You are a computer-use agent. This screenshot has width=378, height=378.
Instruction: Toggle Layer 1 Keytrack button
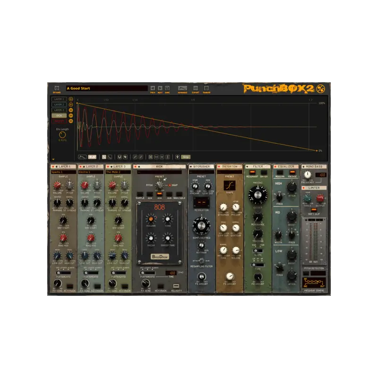click(x=70, y=286)
